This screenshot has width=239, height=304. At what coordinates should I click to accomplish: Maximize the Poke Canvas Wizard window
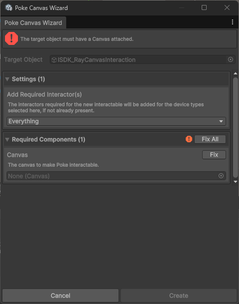[x=204, y=7]
